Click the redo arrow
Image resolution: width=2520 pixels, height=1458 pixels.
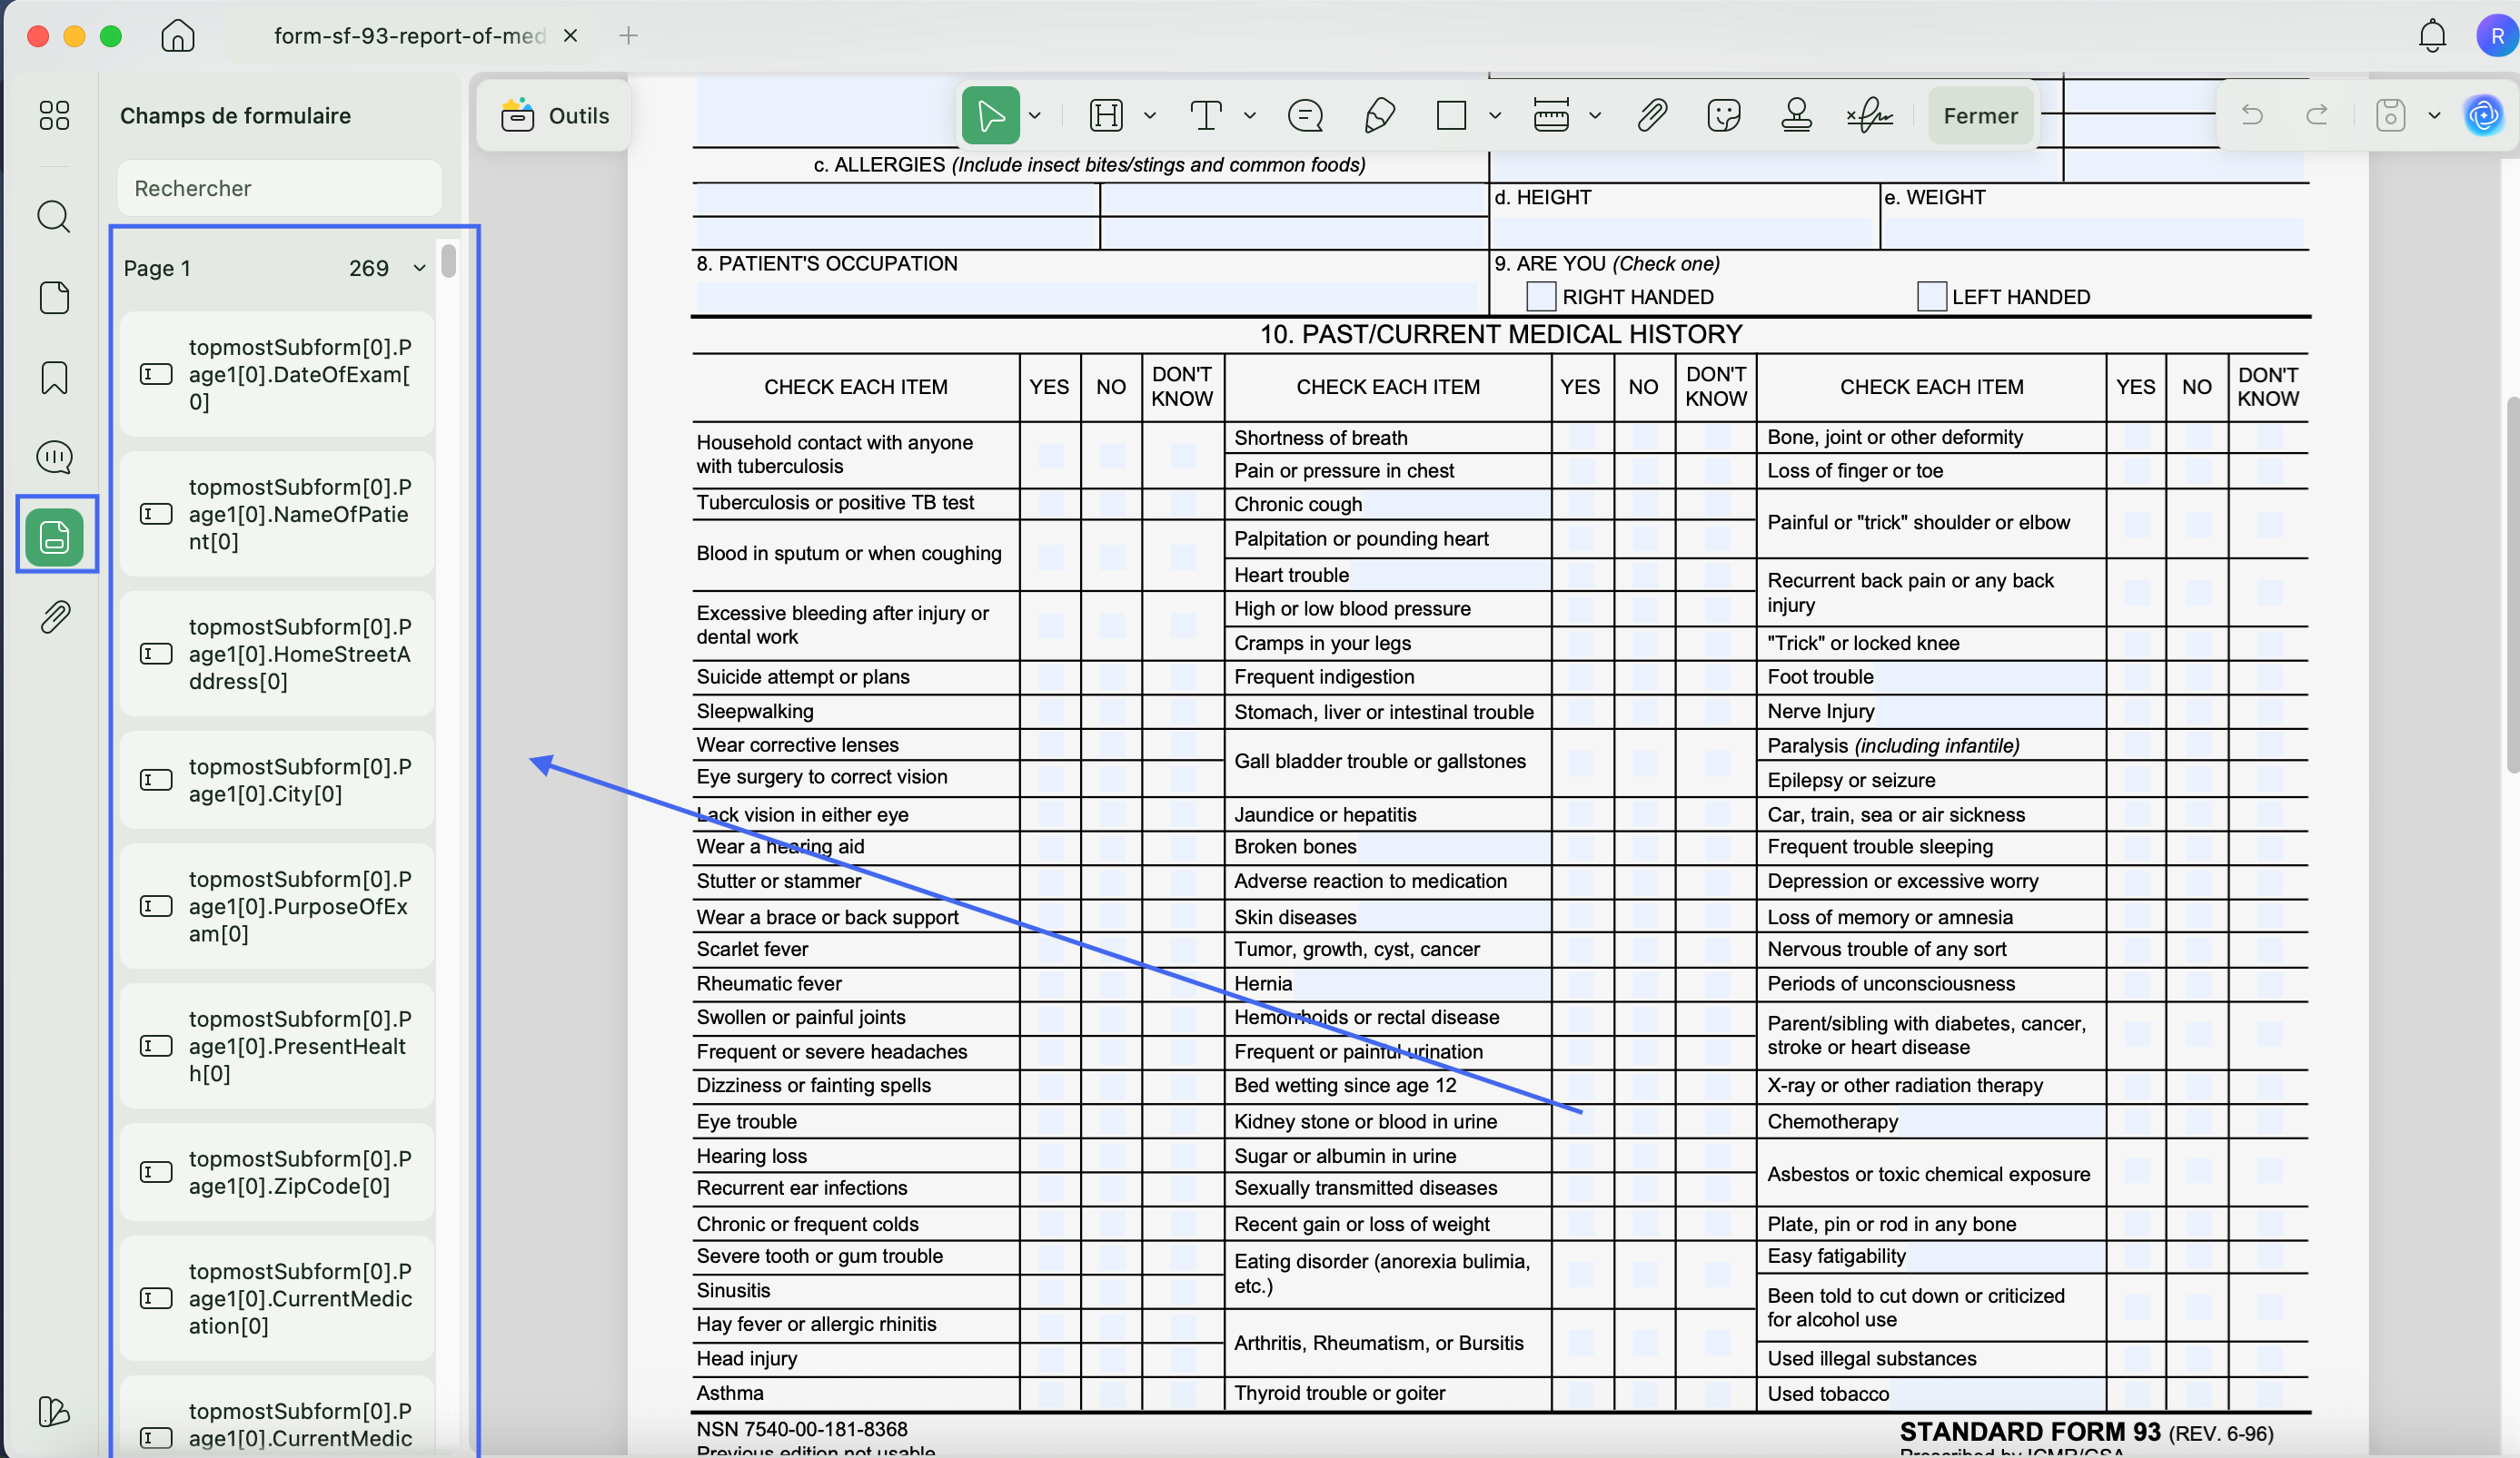point(2317,115)
